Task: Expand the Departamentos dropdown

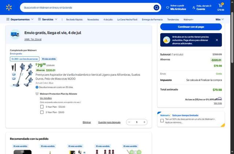Action: (x=32, y=19)
